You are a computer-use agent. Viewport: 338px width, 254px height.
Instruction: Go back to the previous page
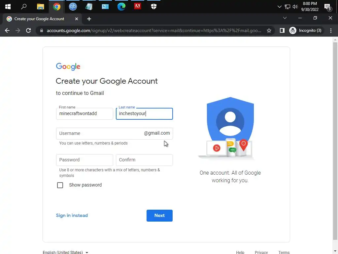point(7,30)
